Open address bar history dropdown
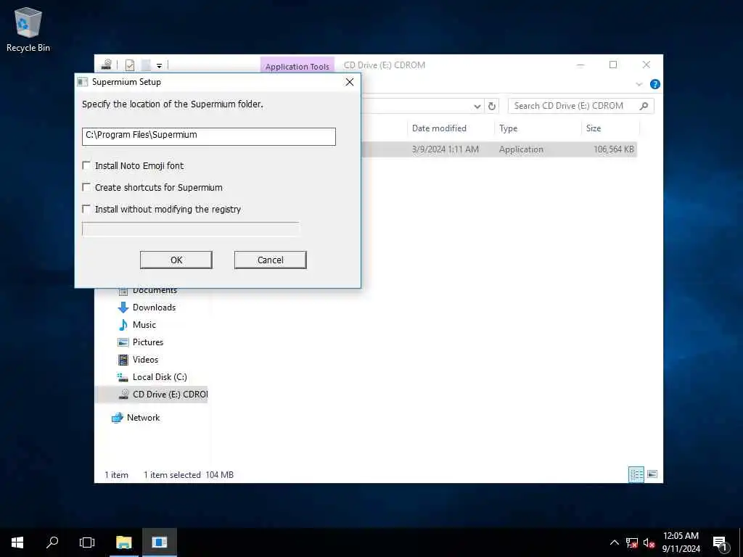 point(477,107)
